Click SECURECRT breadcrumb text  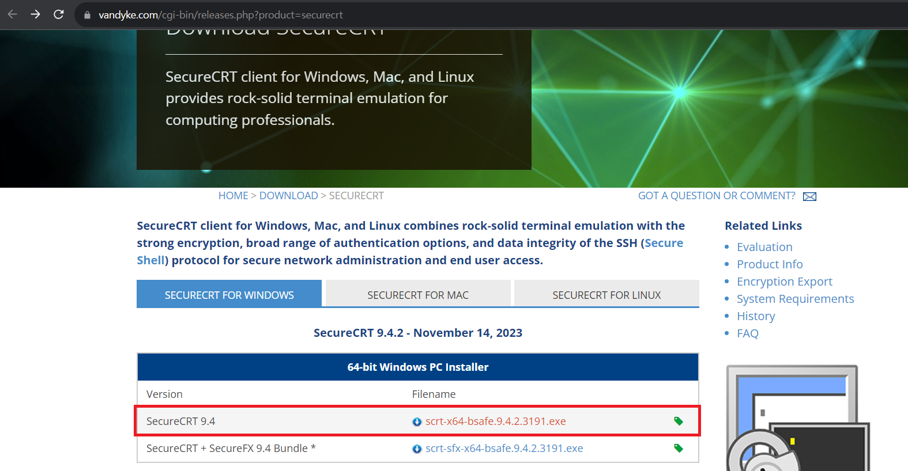pos(356,196)
